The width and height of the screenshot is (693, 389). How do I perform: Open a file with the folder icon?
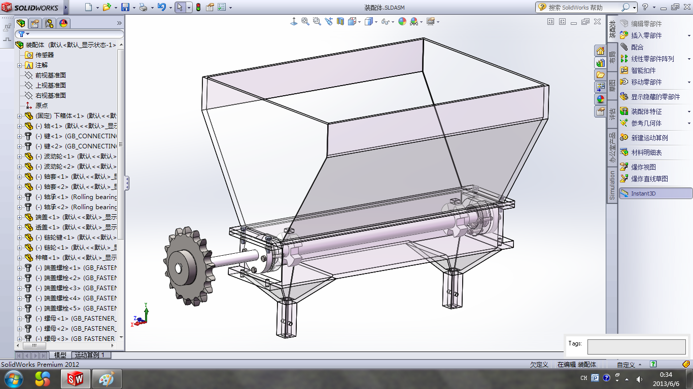(107, 7)
